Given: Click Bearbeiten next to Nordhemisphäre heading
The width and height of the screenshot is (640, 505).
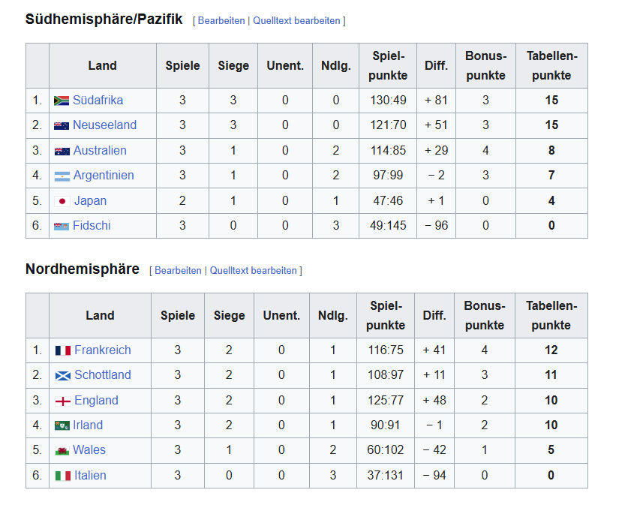Looking at the screenshot, I should coord(178,271).
